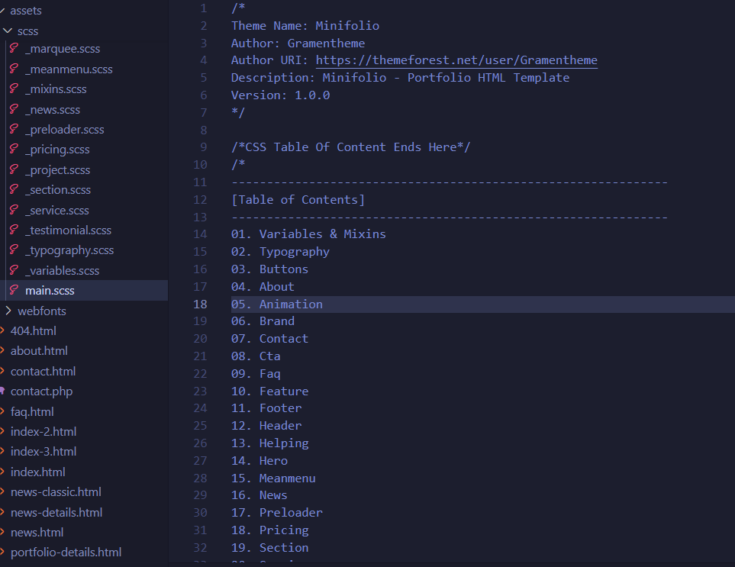Click the Sass icon beside _testimonial.scss
The width and height of the screenshot is (735, 567).
pos(14,230)
